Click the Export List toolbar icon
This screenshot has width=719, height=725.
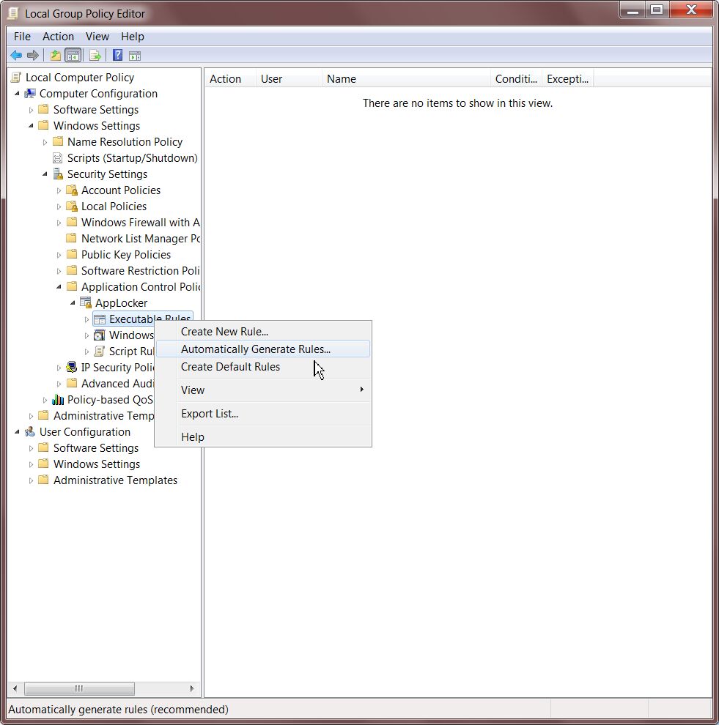coord(95,56)
